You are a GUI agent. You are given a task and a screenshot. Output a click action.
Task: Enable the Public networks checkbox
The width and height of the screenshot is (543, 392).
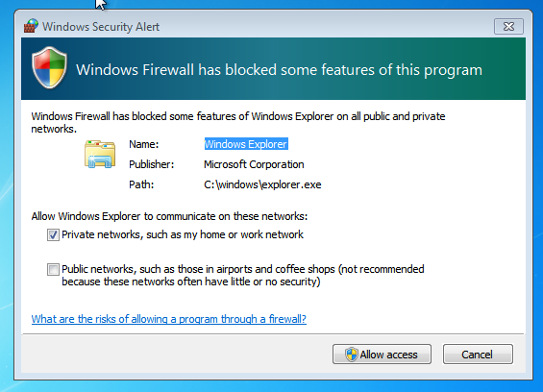point(53,269)
